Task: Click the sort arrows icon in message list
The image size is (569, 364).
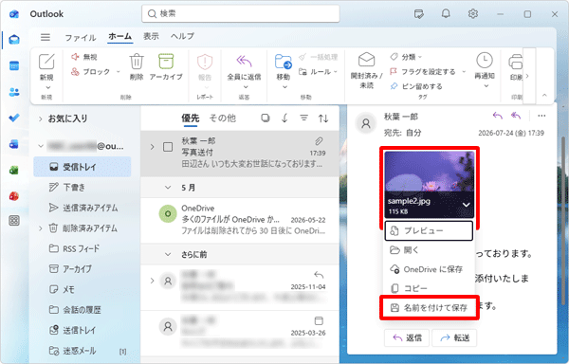Action: (x=323, y=118)
